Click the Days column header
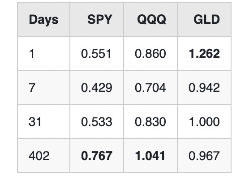Viewport: 249px width, 182px height. click(x=44, y=20)
